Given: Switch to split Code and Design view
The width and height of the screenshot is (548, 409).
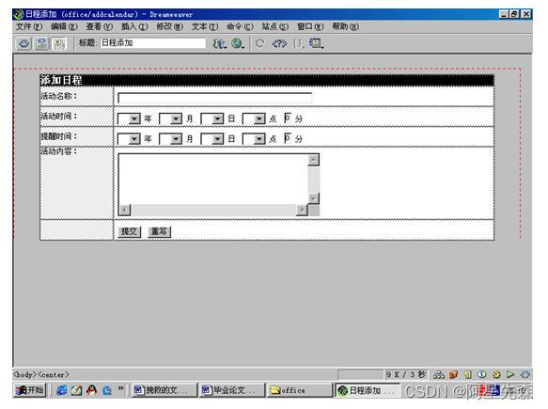Looking at the screenshot, I should [41, 43].
